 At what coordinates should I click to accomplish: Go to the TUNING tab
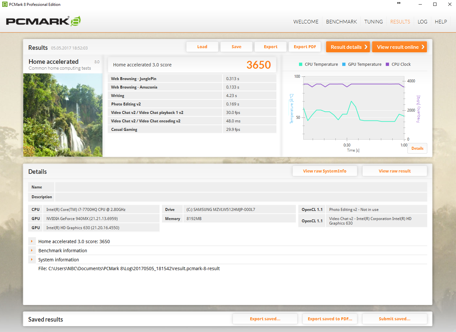point(373,22)
